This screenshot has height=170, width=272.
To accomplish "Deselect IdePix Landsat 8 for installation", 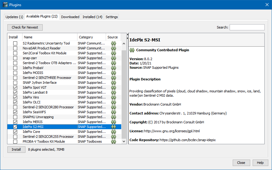I will click(x=15, y=92).
